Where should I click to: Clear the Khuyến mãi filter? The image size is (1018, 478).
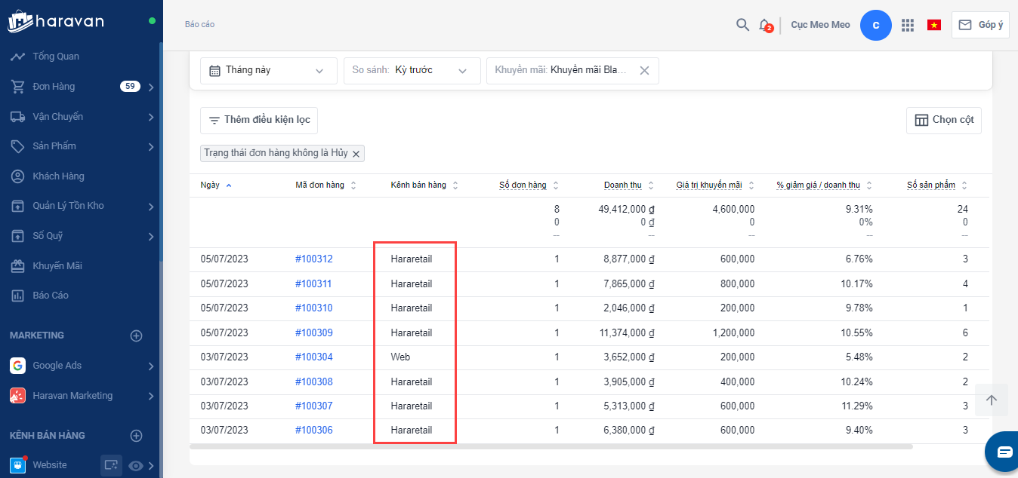point(644,70)
